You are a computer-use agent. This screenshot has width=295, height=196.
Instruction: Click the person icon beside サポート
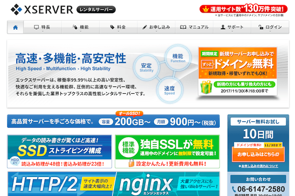223,27
